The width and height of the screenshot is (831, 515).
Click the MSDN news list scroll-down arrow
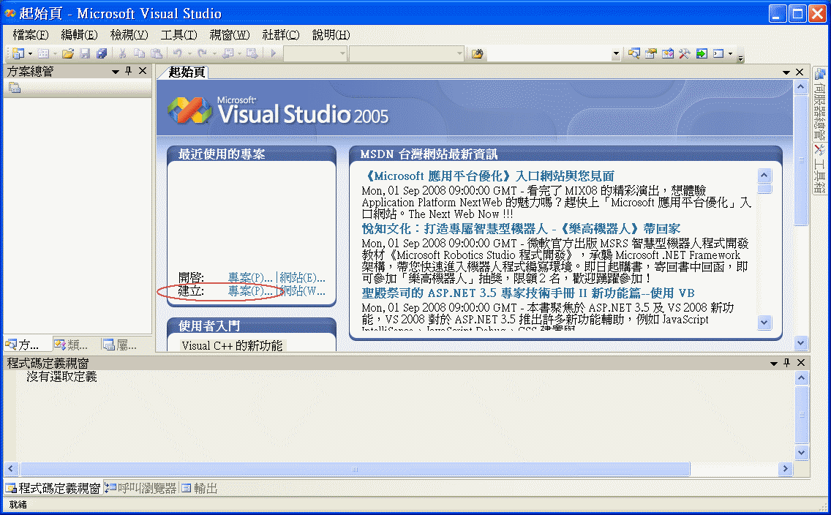[764, 322]
